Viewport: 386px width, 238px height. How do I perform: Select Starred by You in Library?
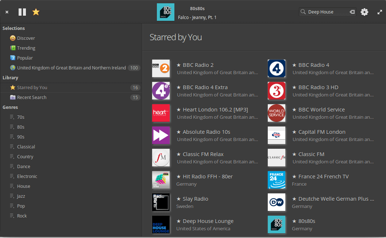pos(71,87)
